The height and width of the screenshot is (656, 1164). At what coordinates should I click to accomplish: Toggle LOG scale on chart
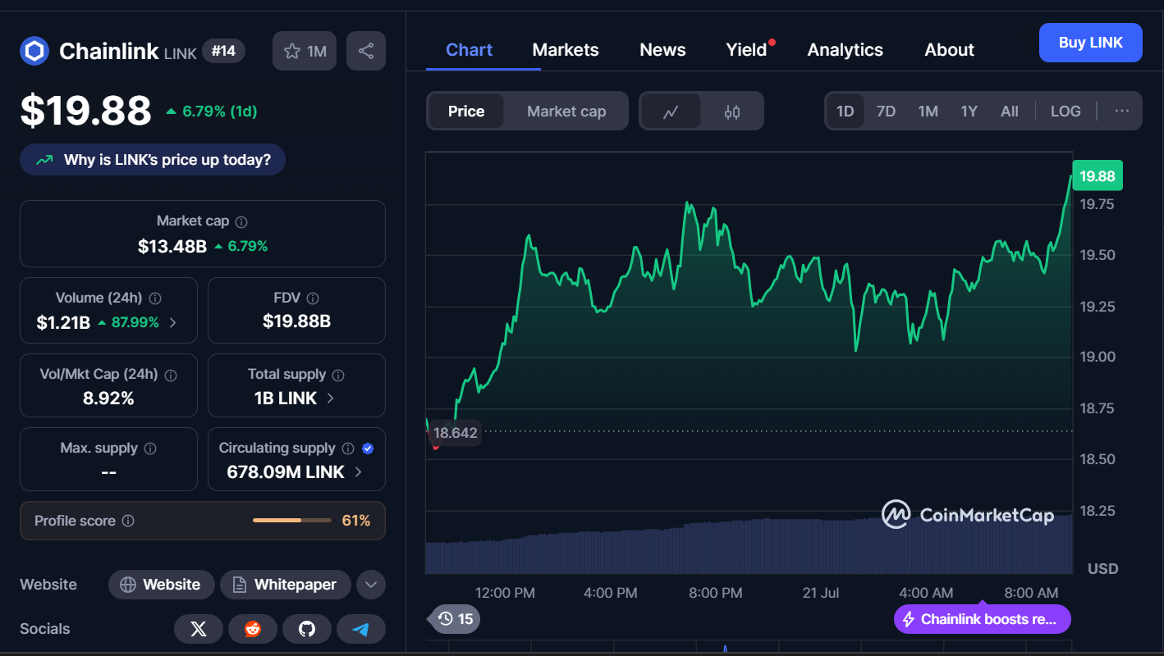click(x=1065, y=112)
